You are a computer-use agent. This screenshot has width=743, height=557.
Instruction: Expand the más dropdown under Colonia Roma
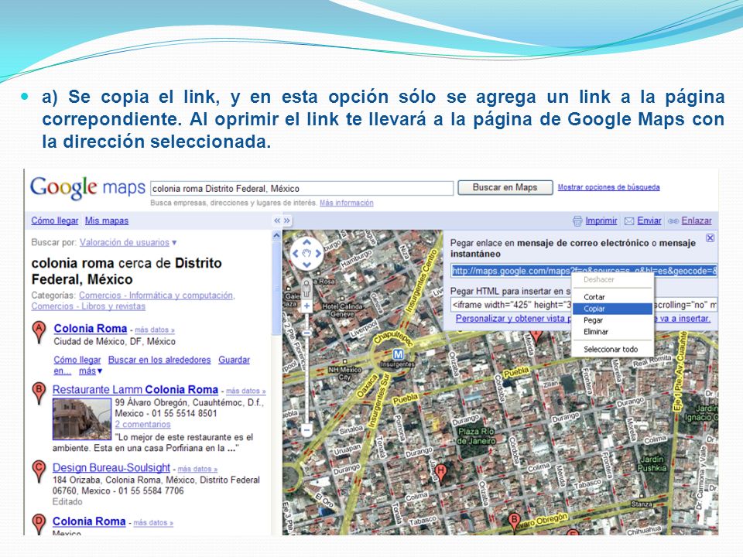pyautogui.click(x=91, y=371)
